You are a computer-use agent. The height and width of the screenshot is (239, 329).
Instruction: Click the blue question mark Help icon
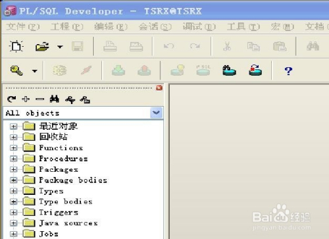288,71
